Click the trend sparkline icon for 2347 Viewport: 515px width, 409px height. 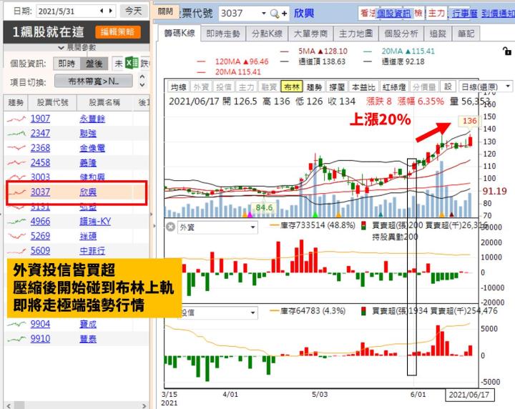tap(16, 134)
